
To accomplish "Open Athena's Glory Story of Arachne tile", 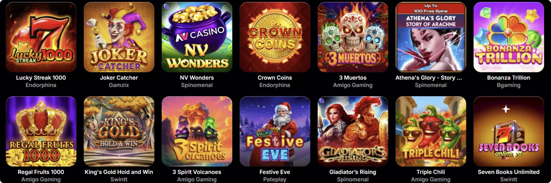I will pos(431,37).
